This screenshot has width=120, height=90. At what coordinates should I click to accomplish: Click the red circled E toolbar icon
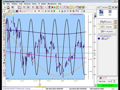click(37, 7)
